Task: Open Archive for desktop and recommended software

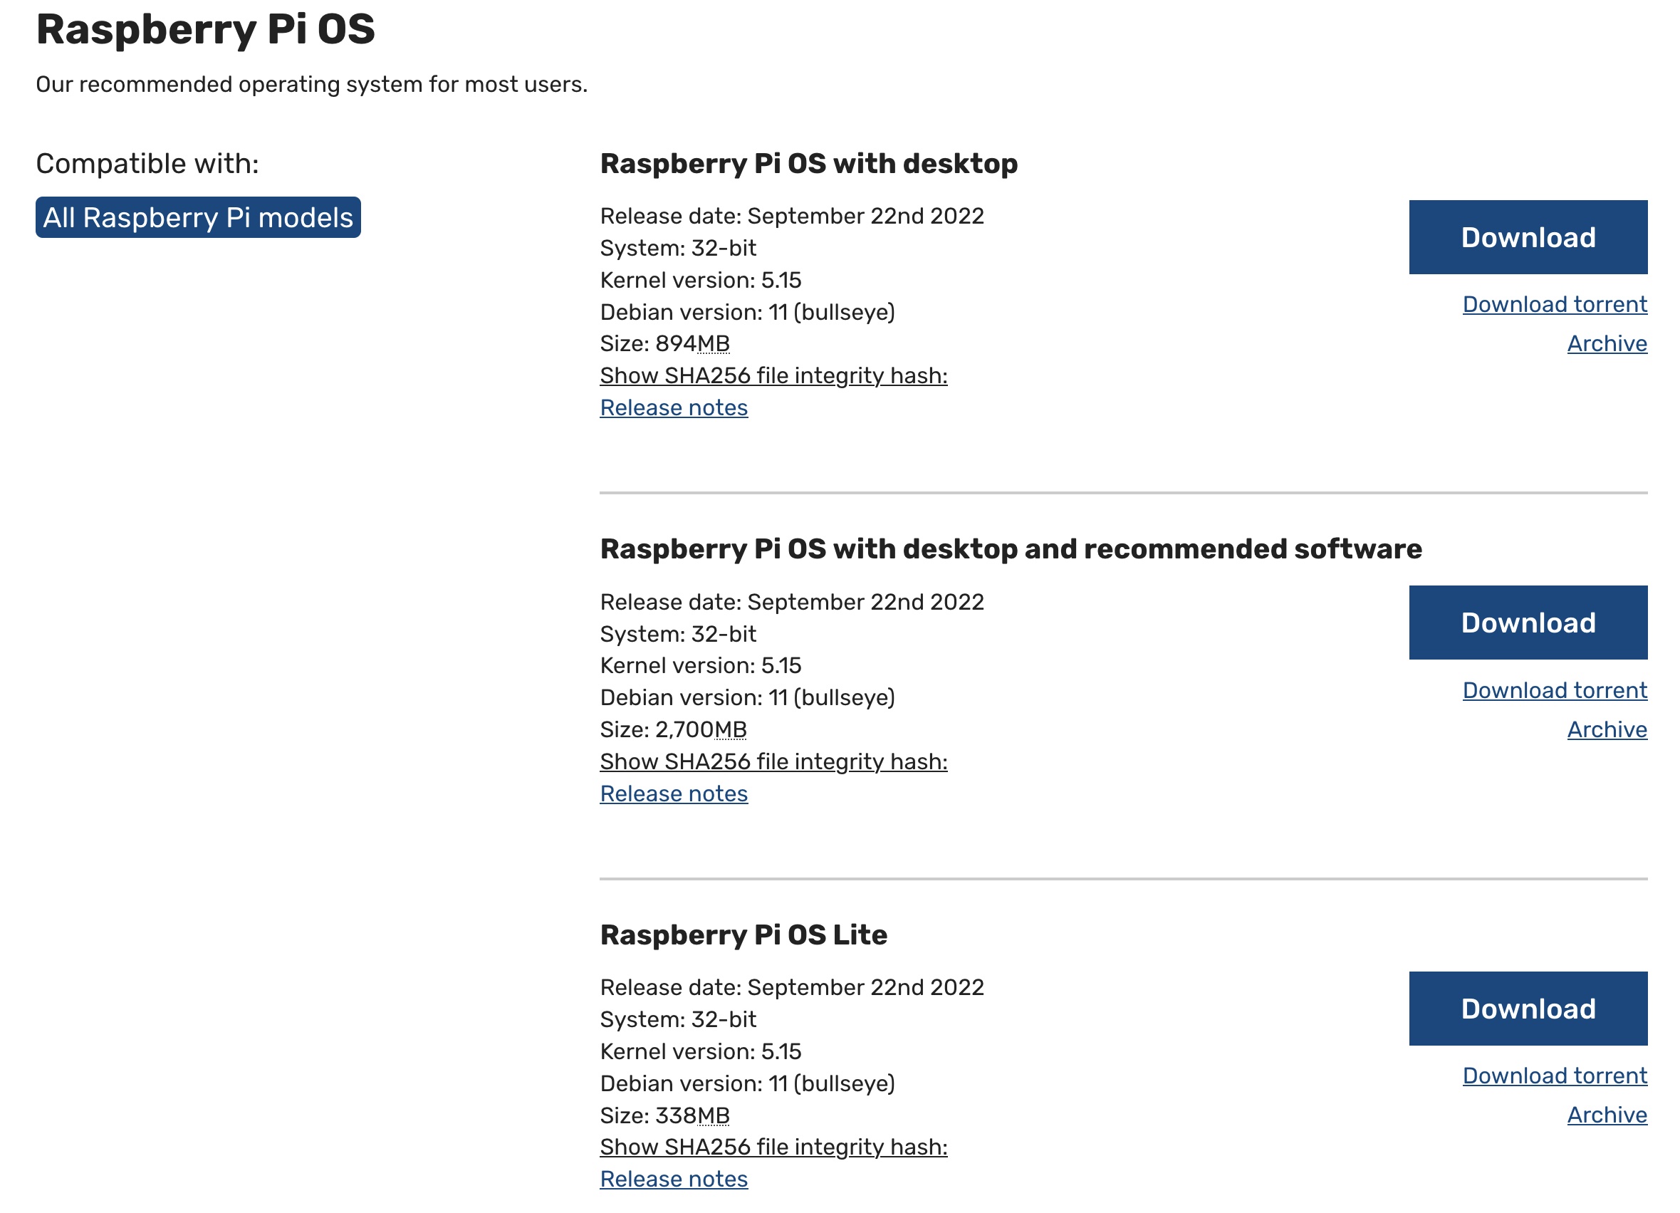Action: (1606, 729)
